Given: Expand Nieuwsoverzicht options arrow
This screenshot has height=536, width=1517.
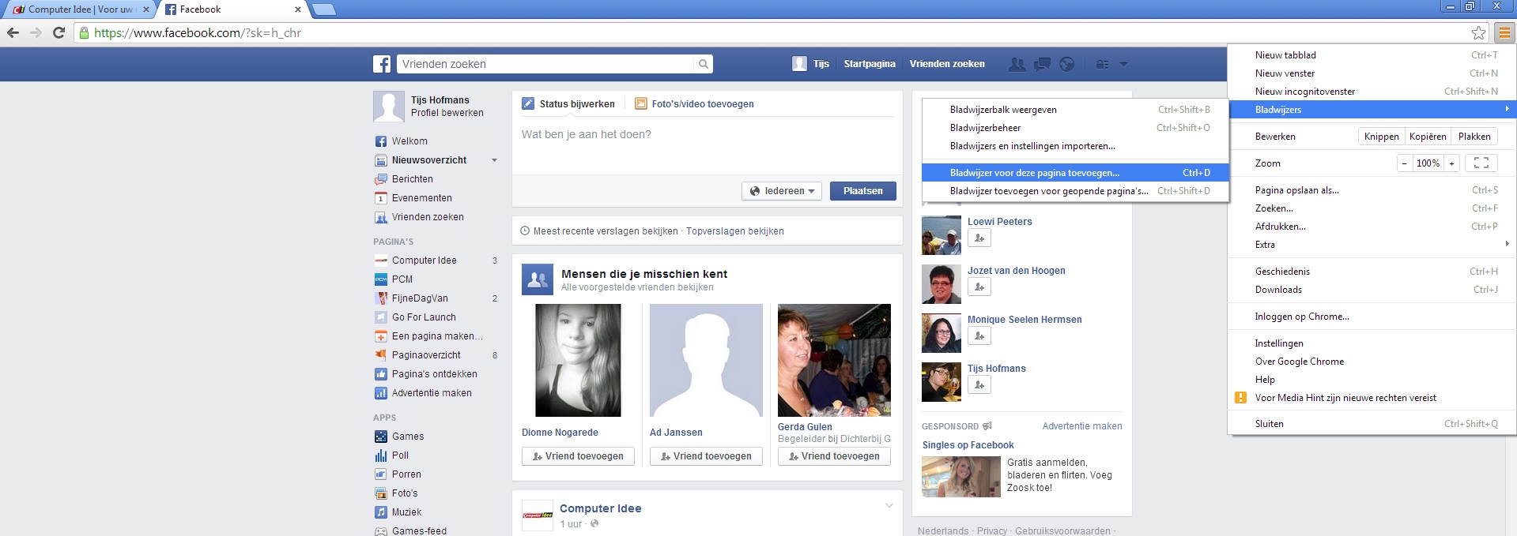Looking at the screenshot, I should click(x=494, y=160).
